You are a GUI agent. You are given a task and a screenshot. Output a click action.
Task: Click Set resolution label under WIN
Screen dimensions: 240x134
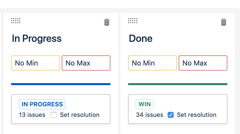[x=196, y=115]
